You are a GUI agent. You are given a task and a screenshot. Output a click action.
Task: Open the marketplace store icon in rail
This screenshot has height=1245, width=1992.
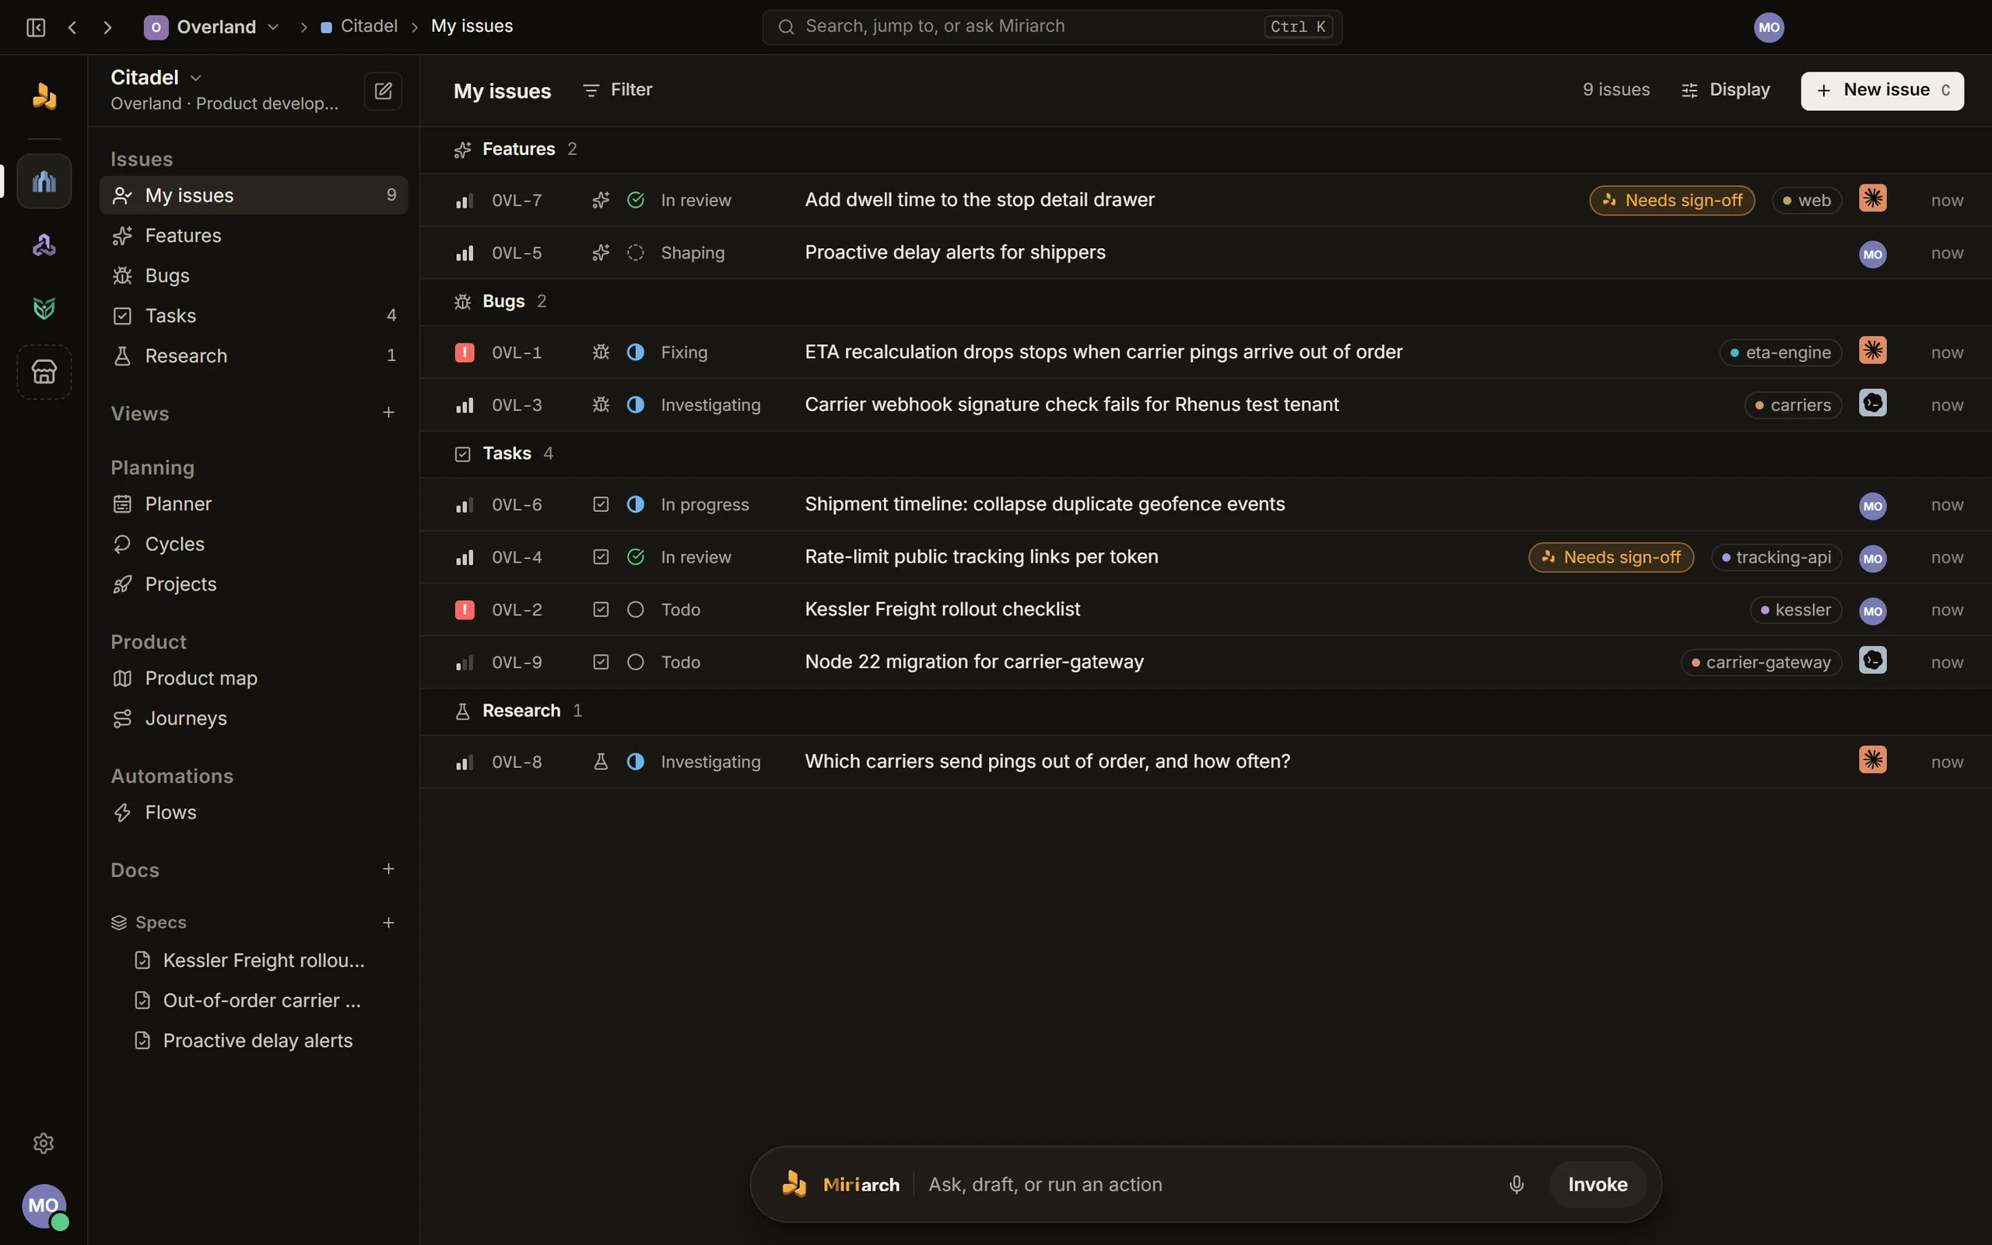pos(44,371)
